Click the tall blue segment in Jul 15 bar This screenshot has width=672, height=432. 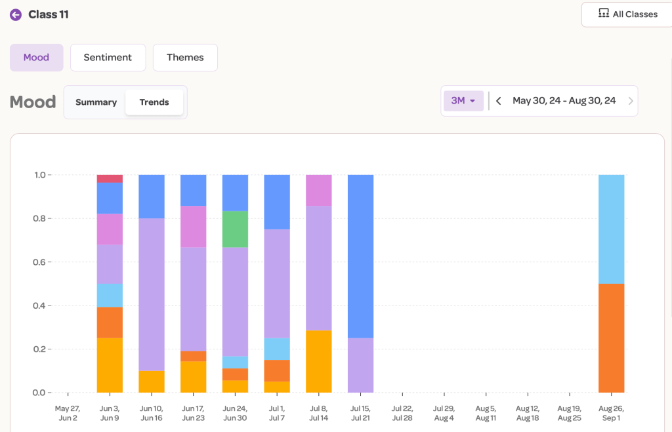tap(360, 256)
